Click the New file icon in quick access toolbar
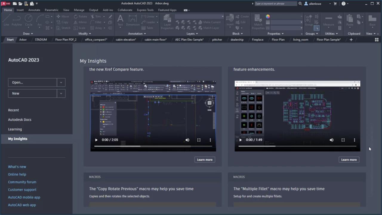 click(x=14, y=4)
